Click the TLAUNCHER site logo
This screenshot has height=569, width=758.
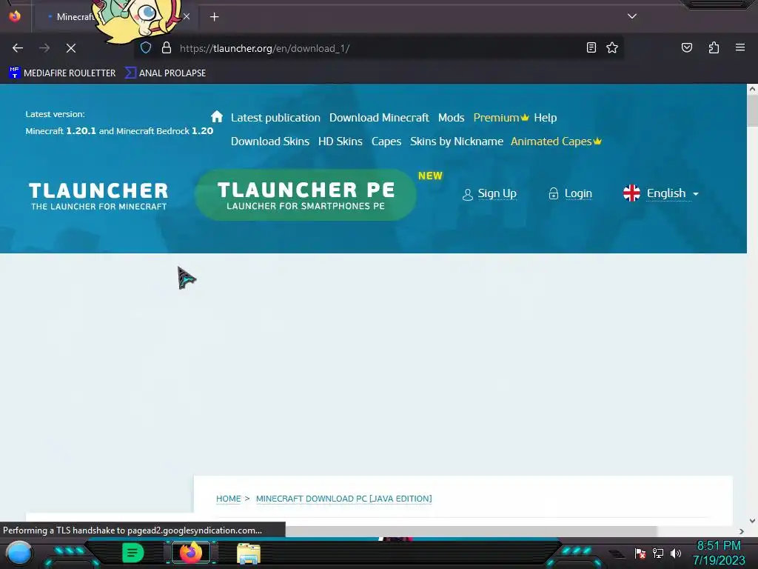tap(98, 196)
